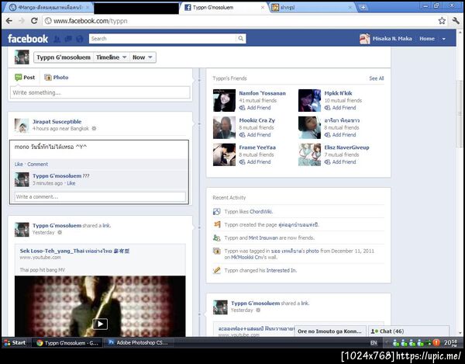Screen dimensions: 465x364
Task: Open Ore no Imouto ga Konn chat tab
Action: (330, 331)
